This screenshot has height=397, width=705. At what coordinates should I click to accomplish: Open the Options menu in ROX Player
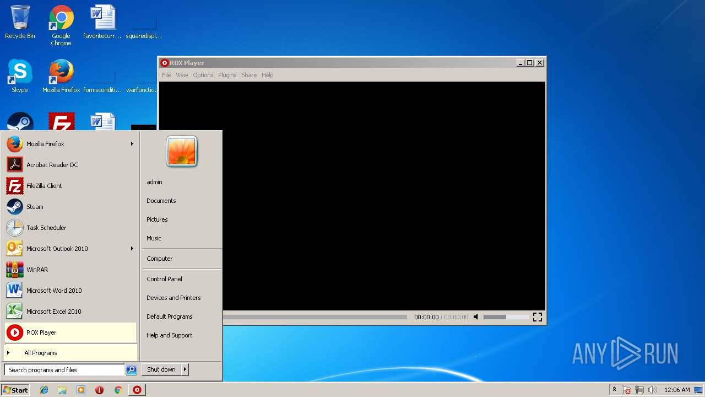(x=203, y=75)
